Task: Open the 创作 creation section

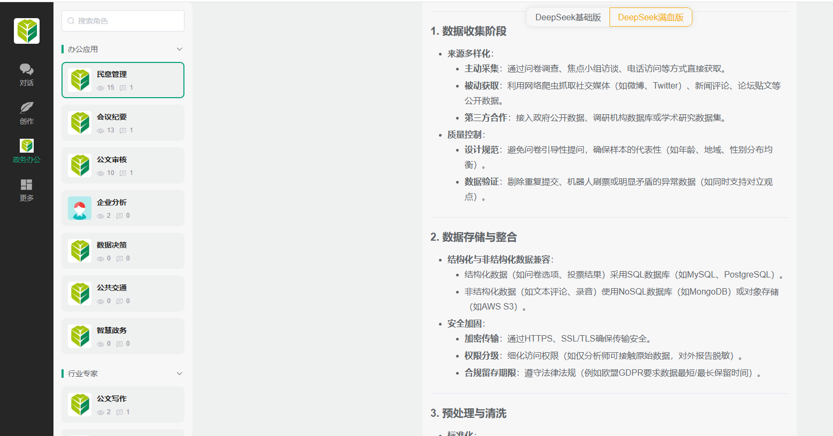Action: tap(27, 113)
